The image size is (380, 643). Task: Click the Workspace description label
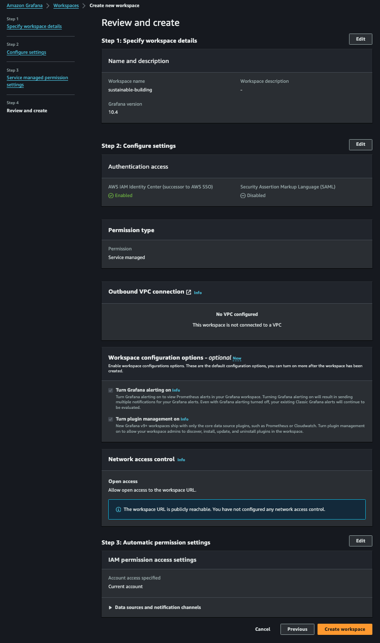pos(265,81)
